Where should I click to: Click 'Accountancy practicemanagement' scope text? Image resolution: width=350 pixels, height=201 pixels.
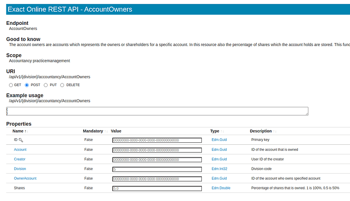pos(40,61)
